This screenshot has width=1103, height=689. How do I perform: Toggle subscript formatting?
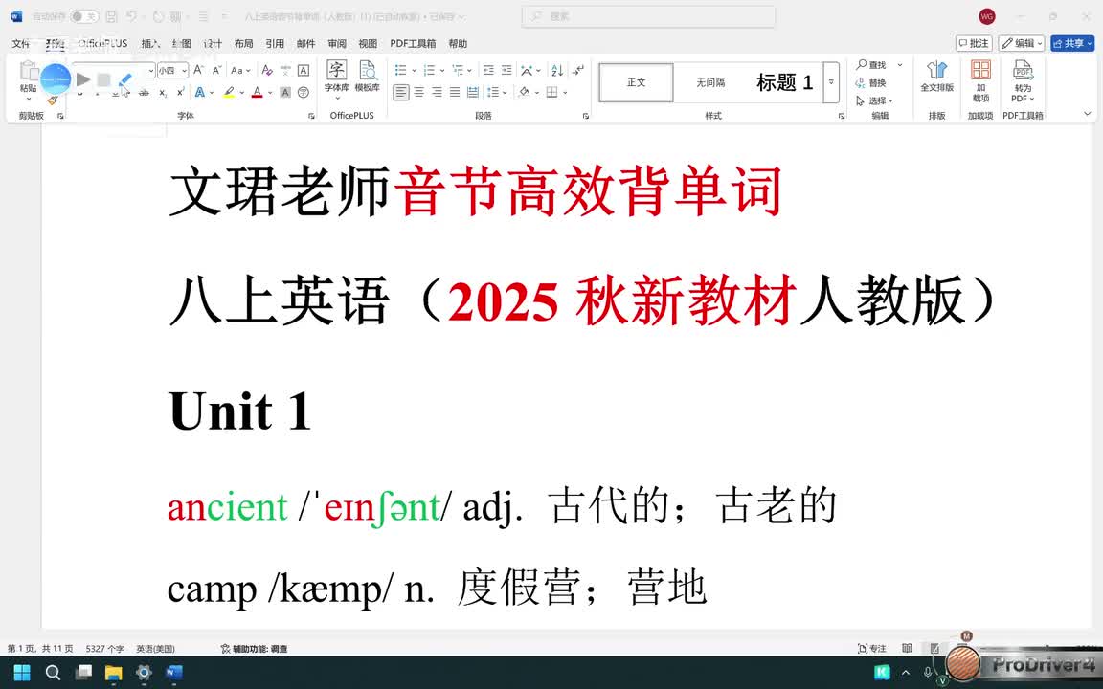(x=163, y=92)
